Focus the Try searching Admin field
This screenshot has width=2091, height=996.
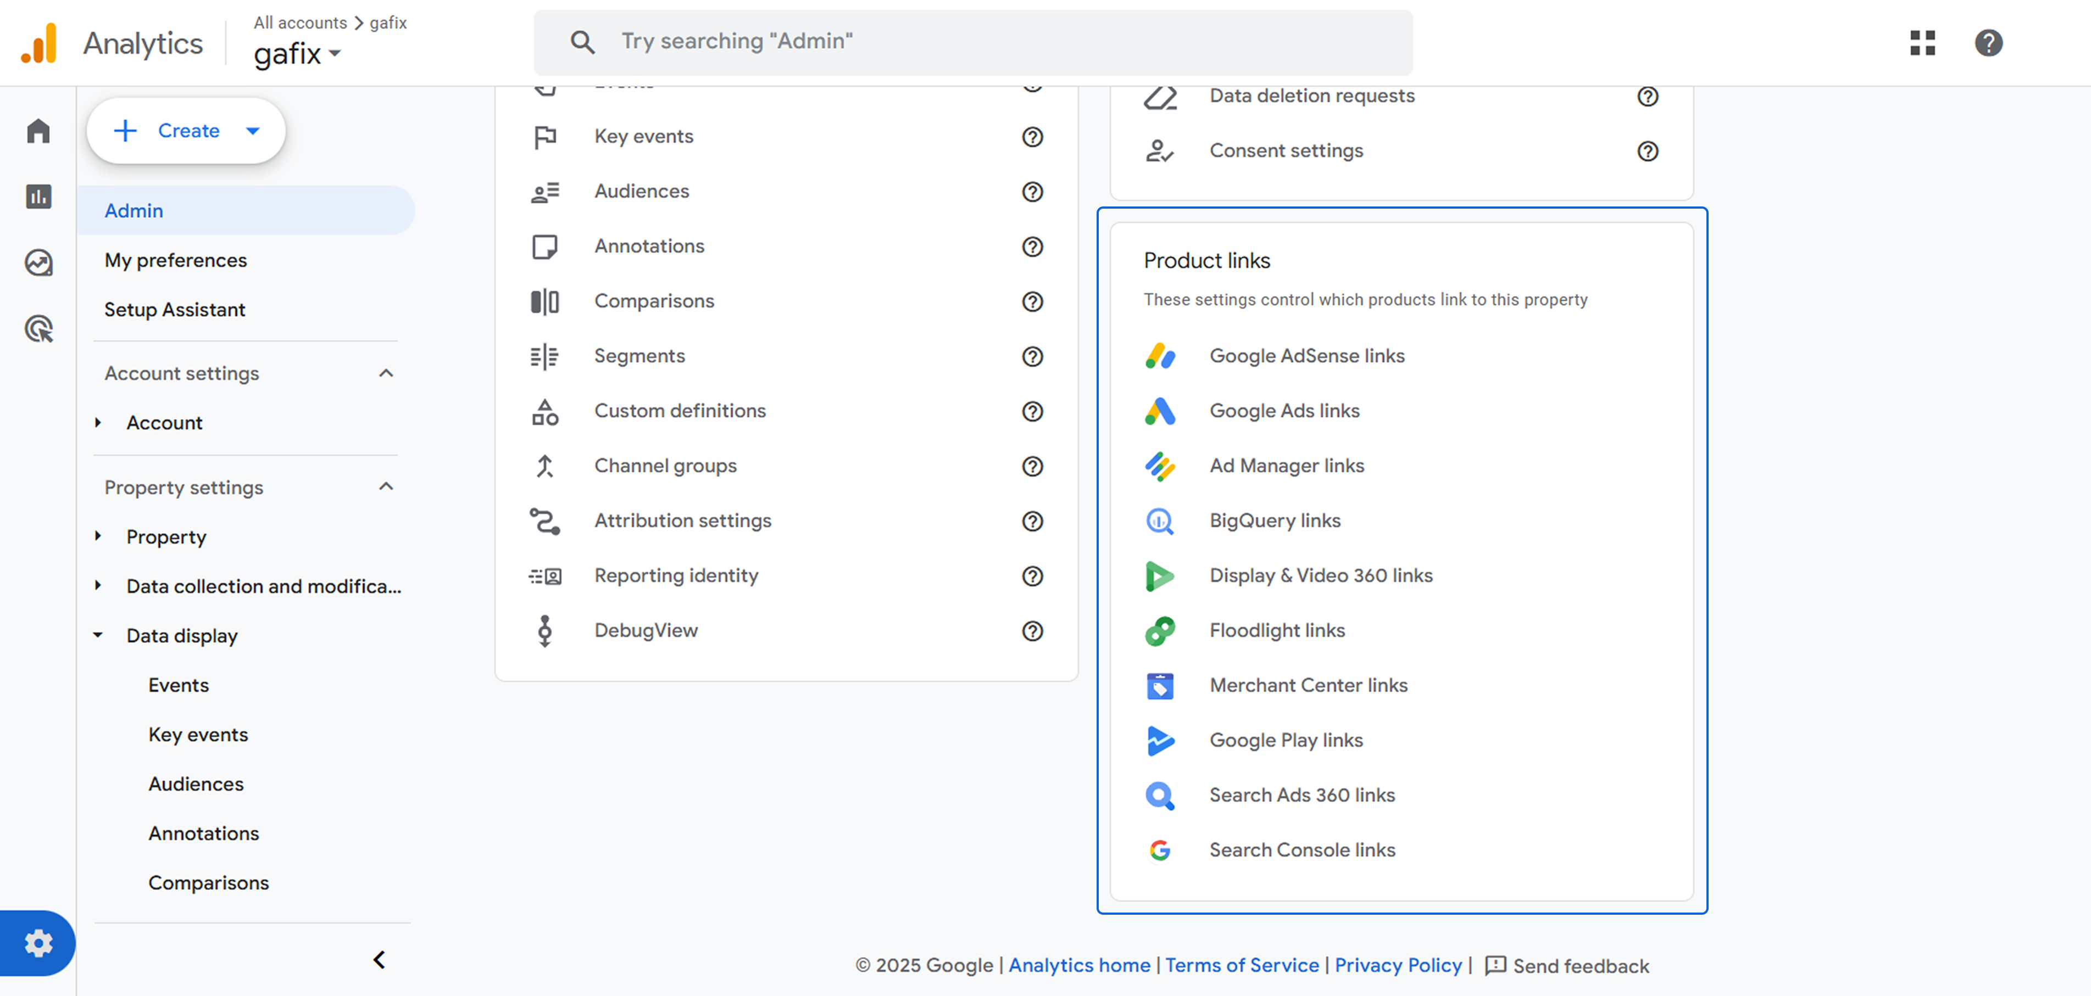point(972,42)
